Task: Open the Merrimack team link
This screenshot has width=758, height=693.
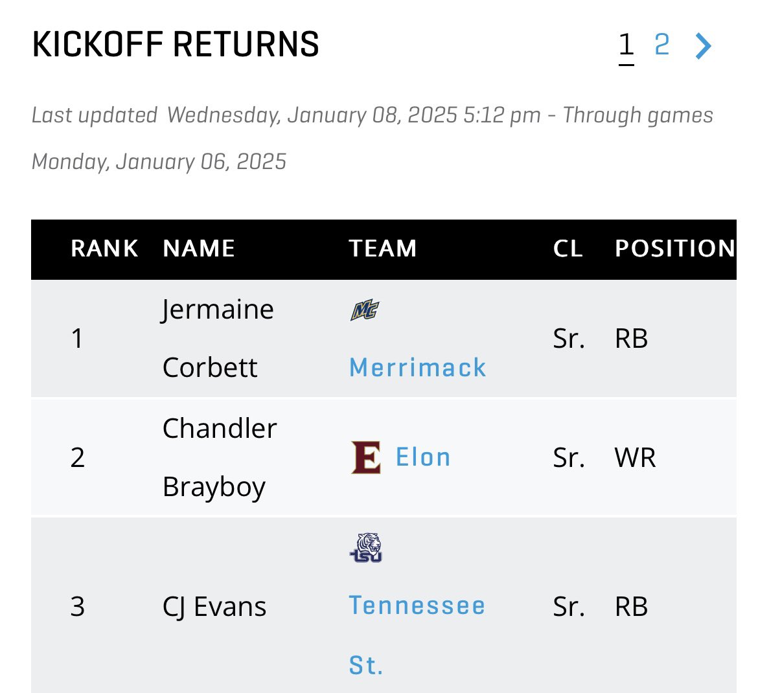Action: coord(417,367)
